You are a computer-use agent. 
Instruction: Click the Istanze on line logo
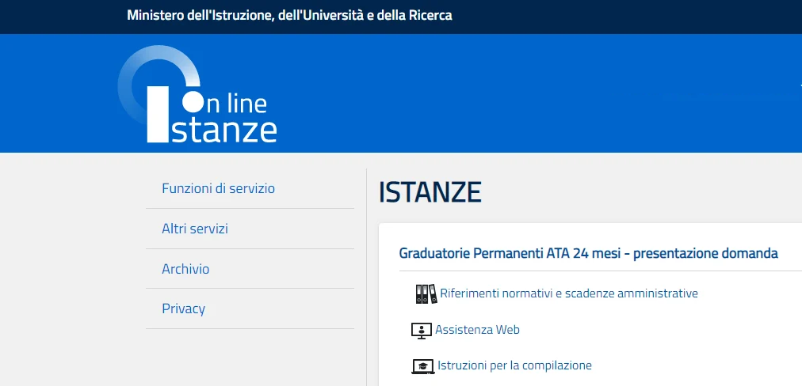(197, 94)
